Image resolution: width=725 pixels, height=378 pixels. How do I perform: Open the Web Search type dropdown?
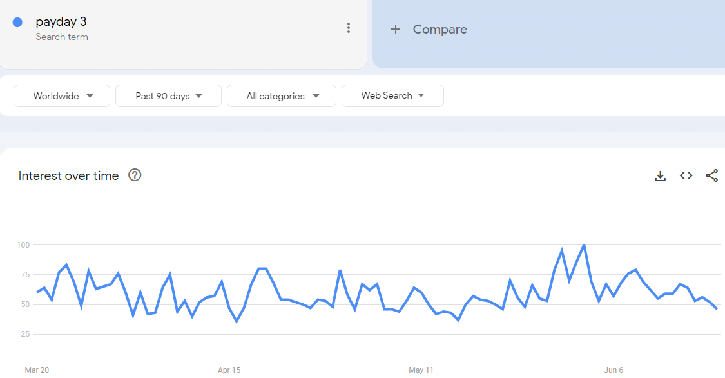tap(392, 95)
